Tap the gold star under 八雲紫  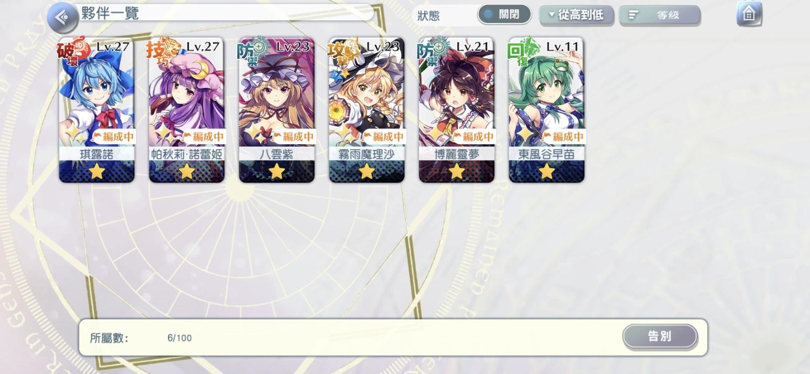pos(277,172)
